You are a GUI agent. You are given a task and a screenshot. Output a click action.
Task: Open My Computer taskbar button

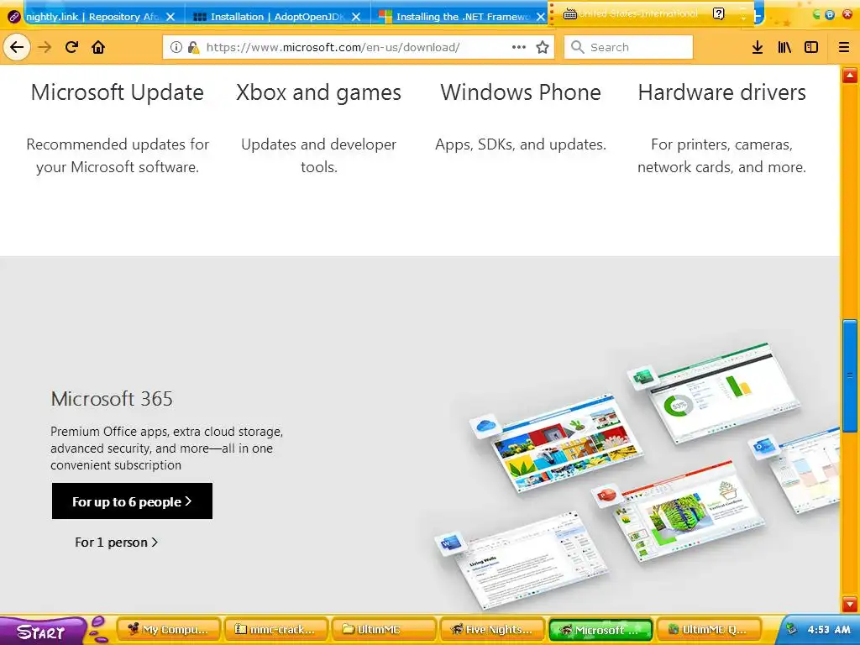[168, 630]
